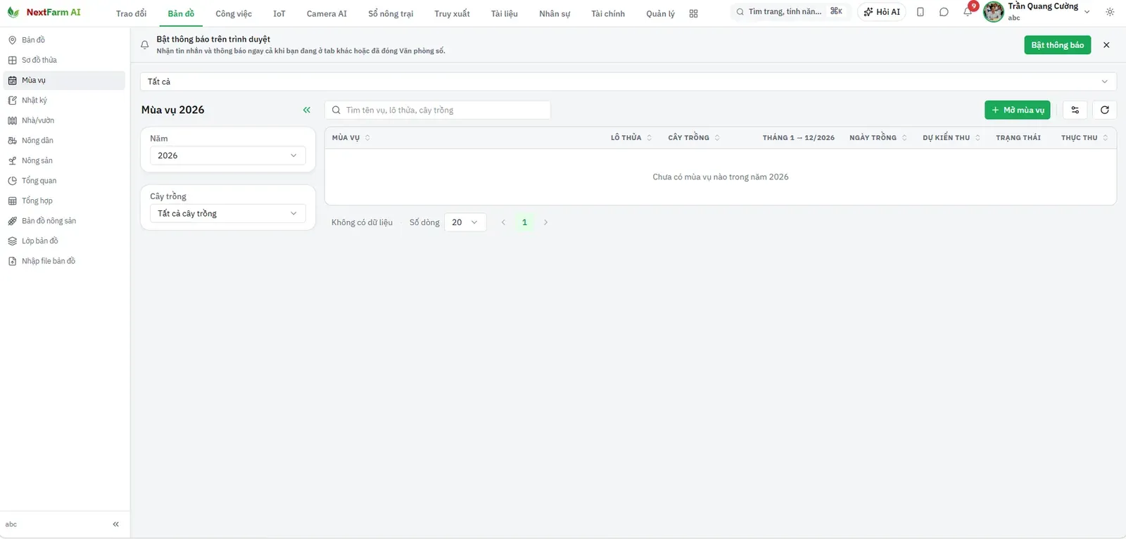Sort by the Dự kiến thu column
This screenshot has width=1126, height=539.
[x=951, y=138]
